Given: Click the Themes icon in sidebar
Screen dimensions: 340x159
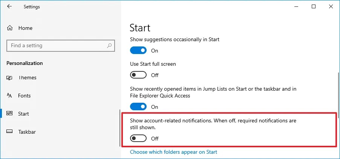Looking at the screenshot, I should coord(9,78).
